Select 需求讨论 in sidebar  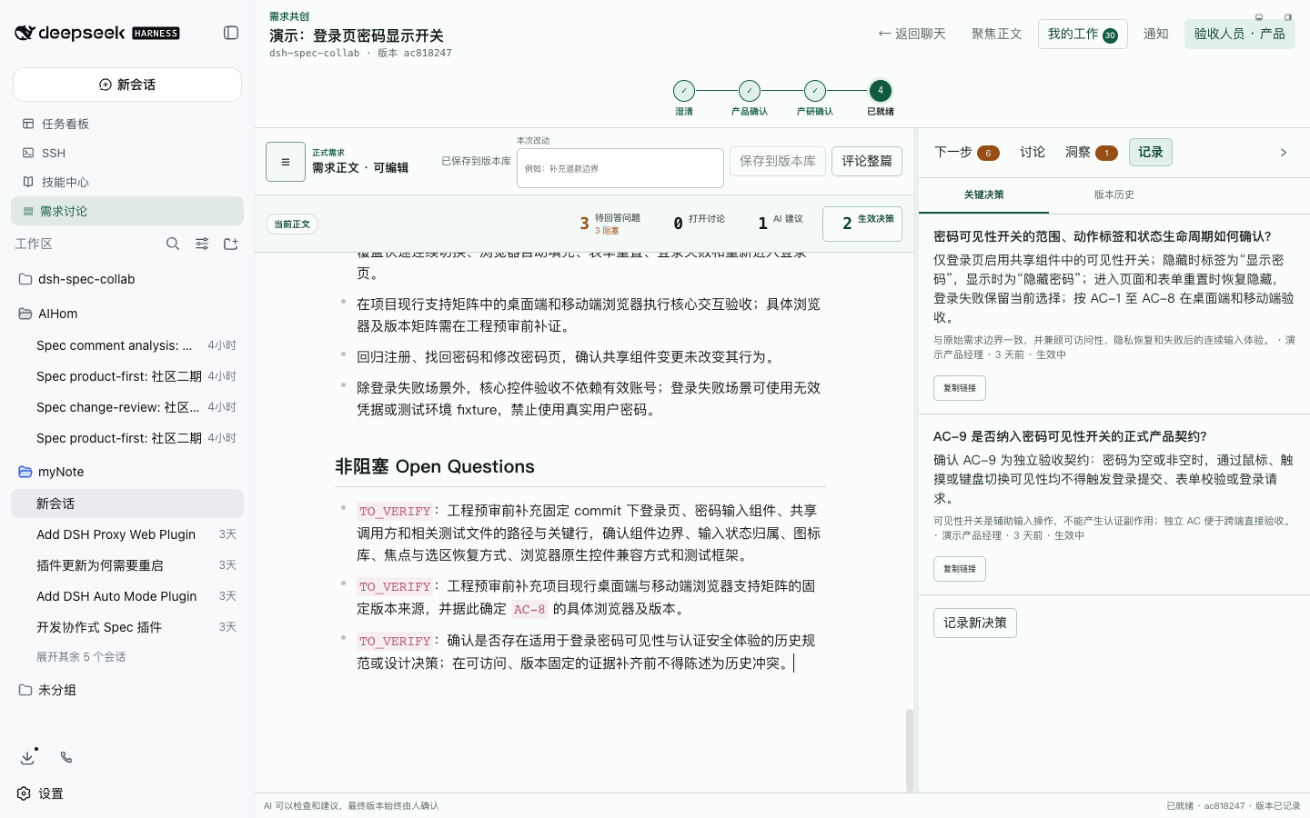tap(127, 211)
